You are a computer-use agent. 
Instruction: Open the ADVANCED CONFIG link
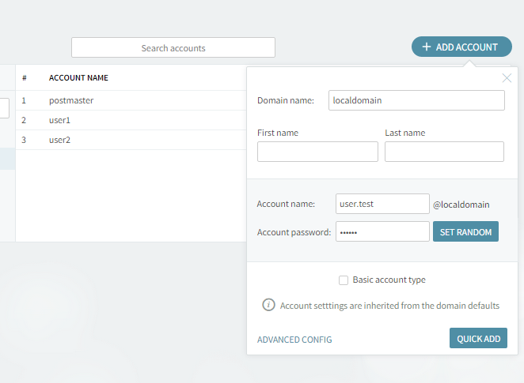294,340
